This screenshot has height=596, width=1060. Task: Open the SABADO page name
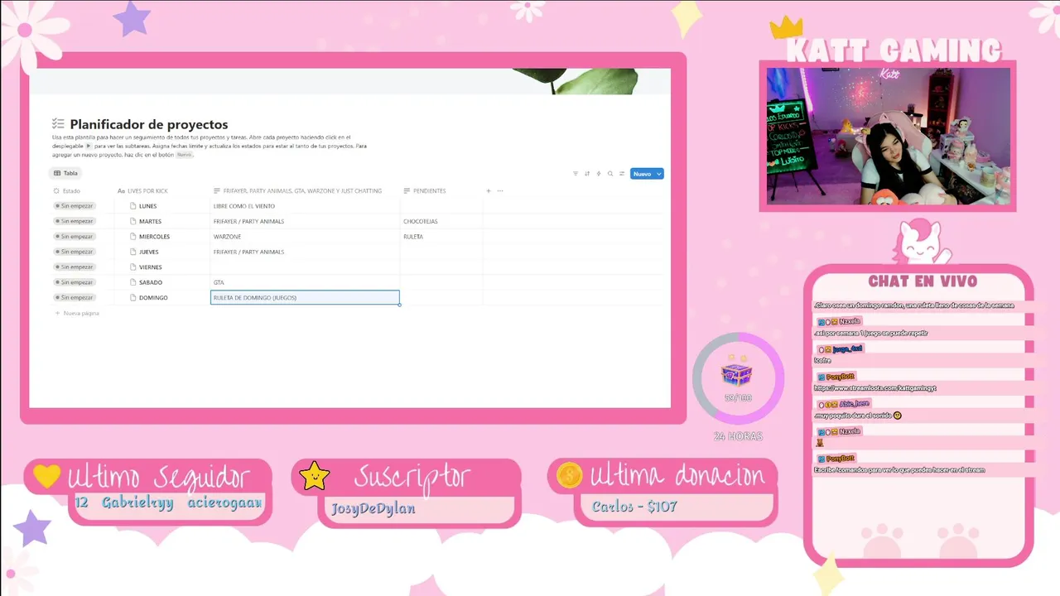pos(151,282)
